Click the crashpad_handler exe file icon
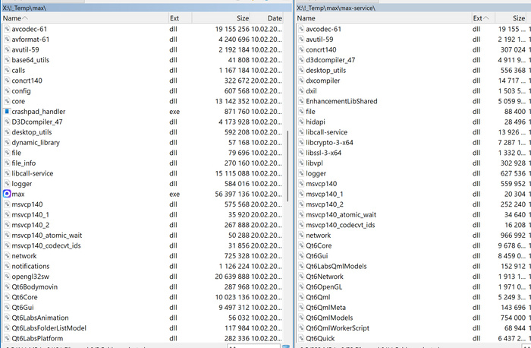The width and height of the screenshot is (531, 348). pyautogui.click(x=7, y=111)
